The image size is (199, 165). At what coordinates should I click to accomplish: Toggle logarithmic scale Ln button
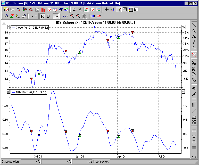pyautogui.click(x=56, y=16)
